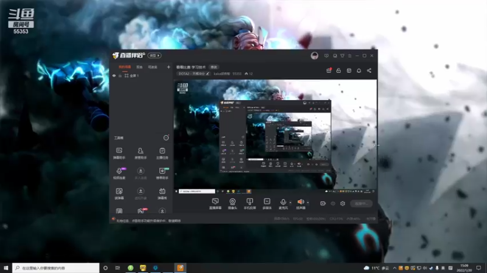Screen dimensions: 487x273
Task: Open the 弹幕助手 tool in the toolbox
Action: [119, 153]
